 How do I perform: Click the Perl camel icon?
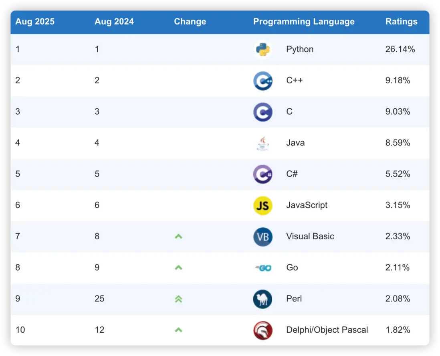pos(263,299)
